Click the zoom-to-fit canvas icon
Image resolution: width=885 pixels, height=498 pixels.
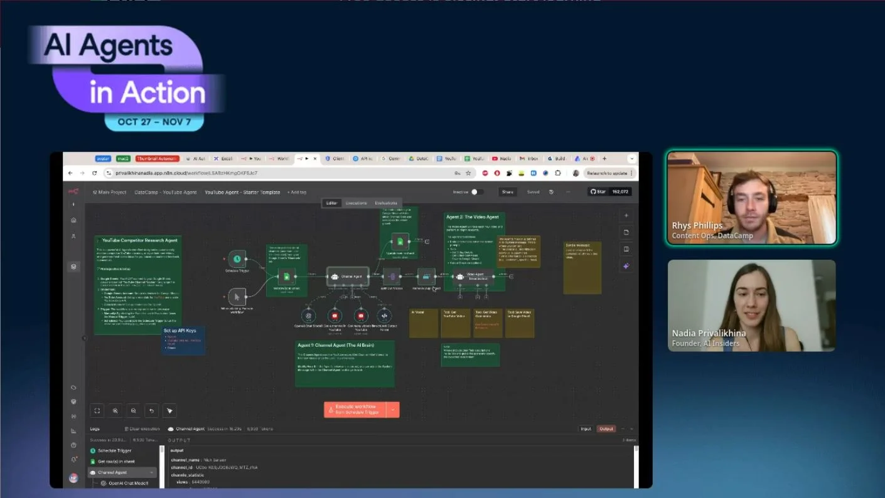[97, 411]
